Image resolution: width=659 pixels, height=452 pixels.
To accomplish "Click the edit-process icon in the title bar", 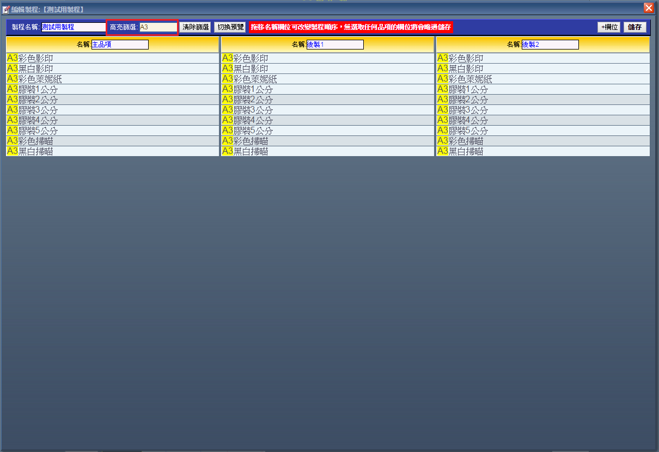I will pyautogui.click(x=6, y=9).
